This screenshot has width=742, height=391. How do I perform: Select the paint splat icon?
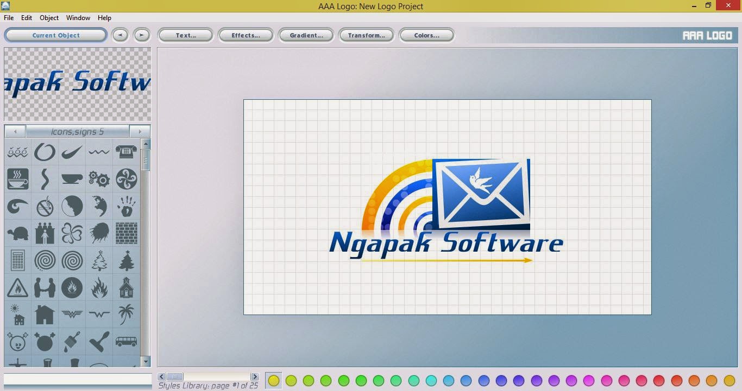99,233
